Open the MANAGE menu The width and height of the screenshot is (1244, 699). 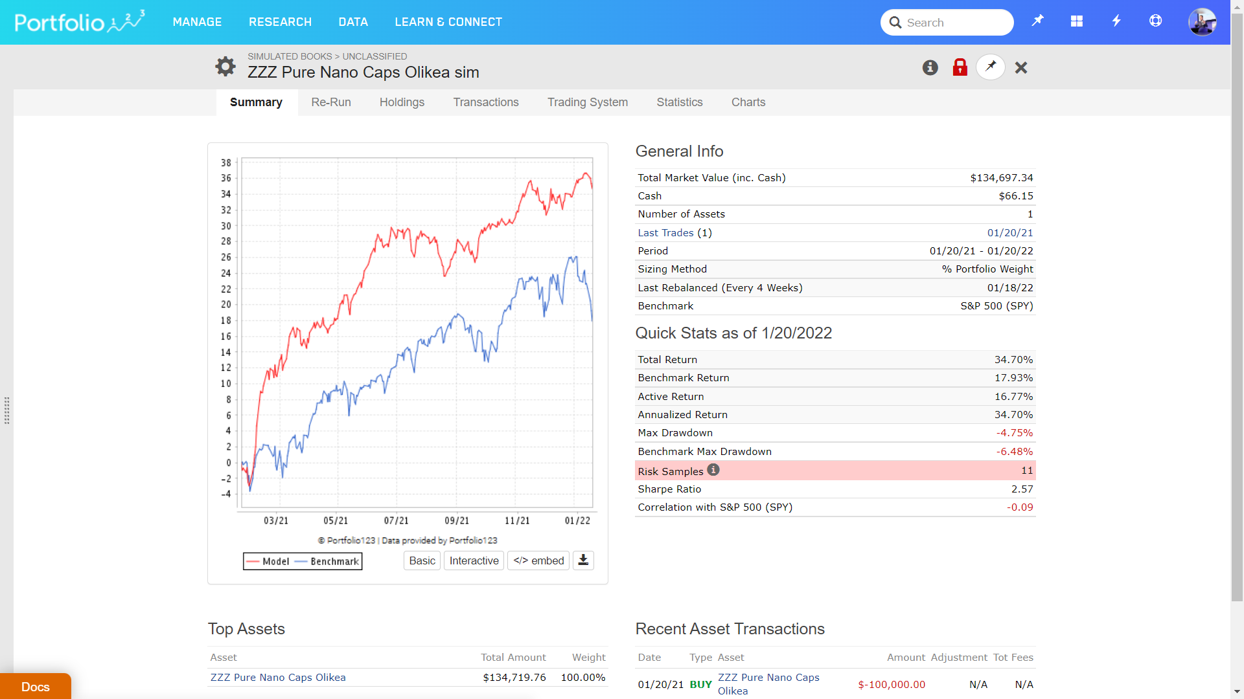coord(197,22)
